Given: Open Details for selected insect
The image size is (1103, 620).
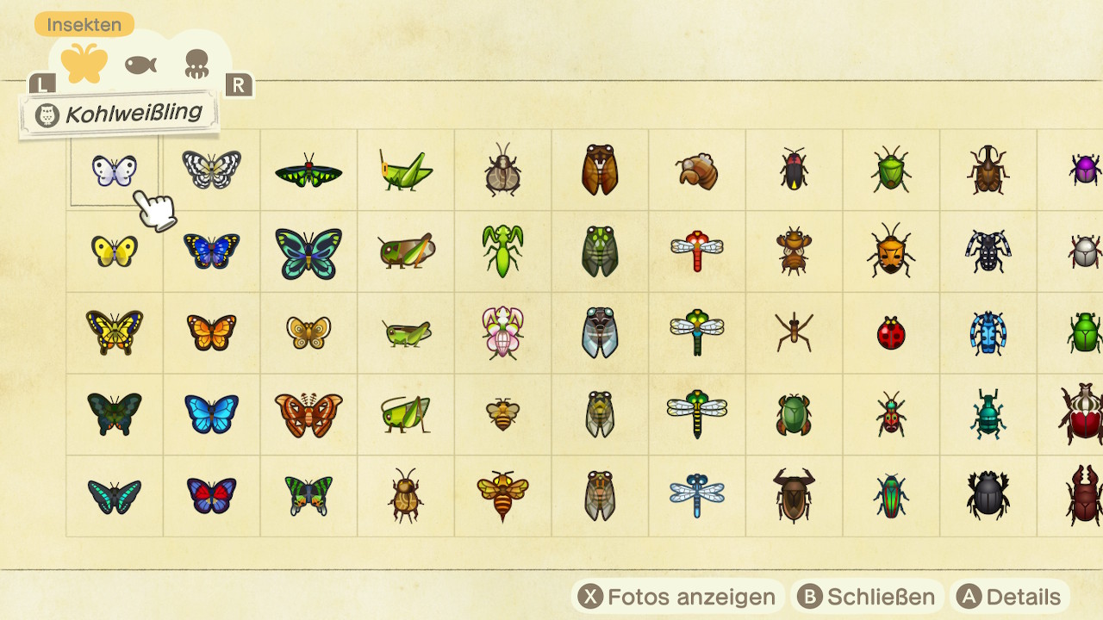Looking at the screenshot, I should click(1010, 597).
